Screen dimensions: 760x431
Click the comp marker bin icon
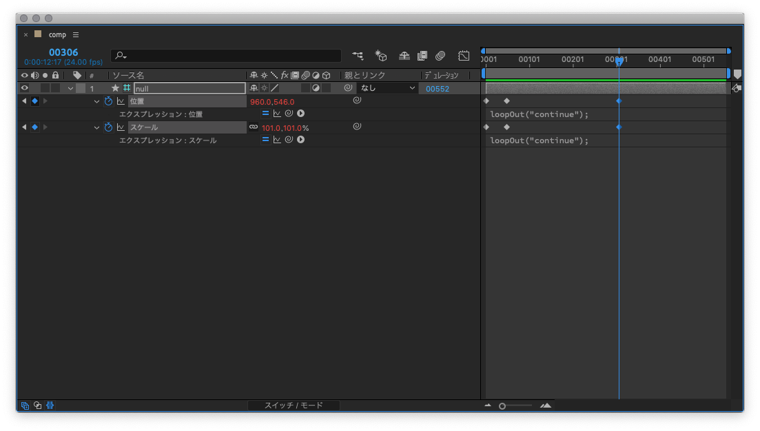click(x=737, y=74)
